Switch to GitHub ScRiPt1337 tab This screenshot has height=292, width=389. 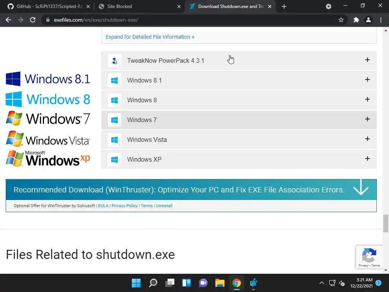(x=48, y=6)
